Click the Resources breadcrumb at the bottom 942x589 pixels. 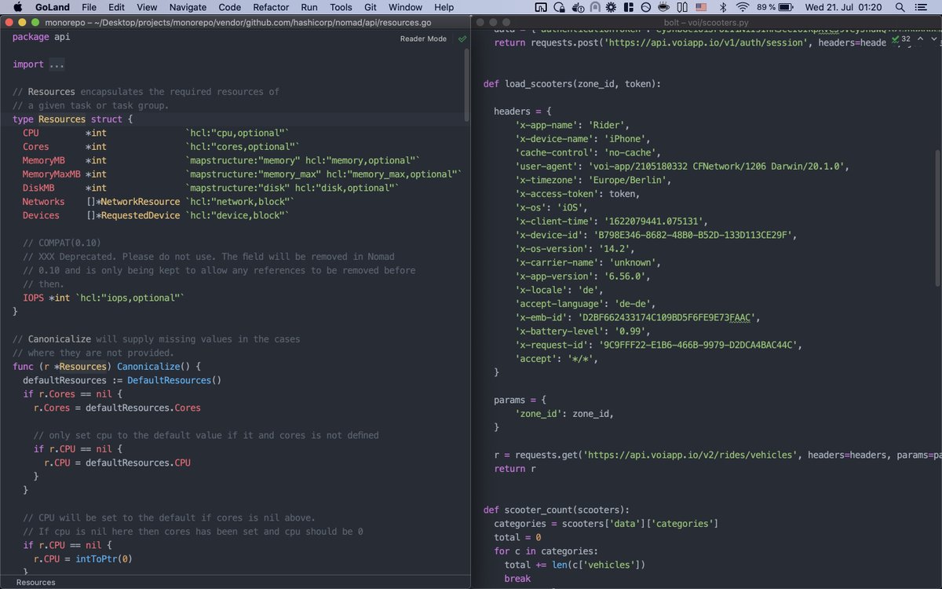pyautogui.click(x=35, y=582)
